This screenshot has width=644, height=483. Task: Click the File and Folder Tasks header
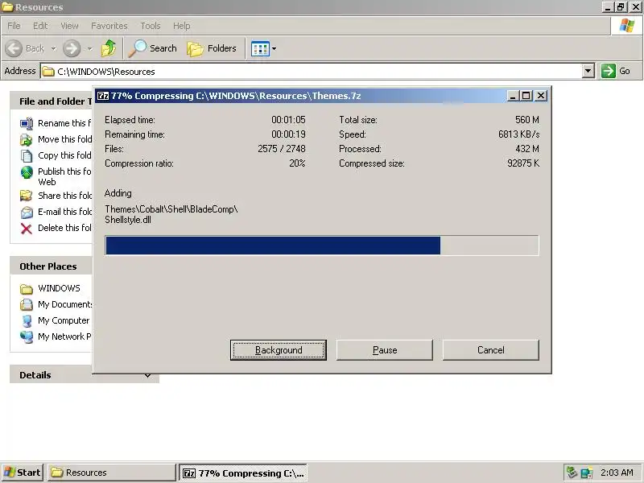point(52,101)
